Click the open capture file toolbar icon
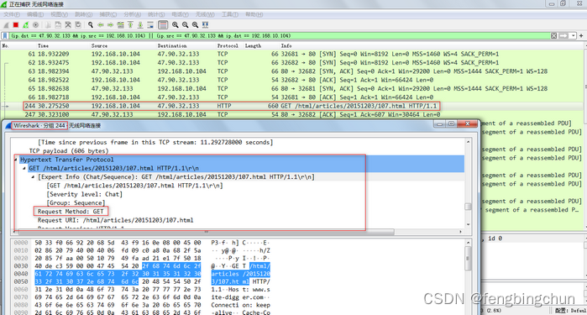This screenshot has width=587, height=315. (49, 25)
